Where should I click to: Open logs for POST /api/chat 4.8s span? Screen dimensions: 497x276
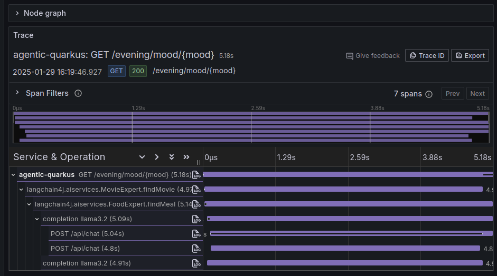tap(196, 249)
